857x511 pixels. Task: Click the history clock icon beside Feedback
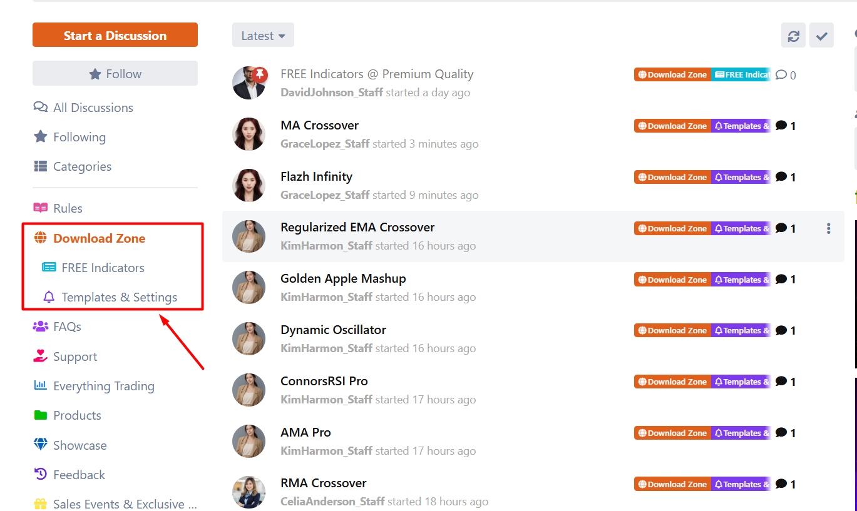pos(41,474)
